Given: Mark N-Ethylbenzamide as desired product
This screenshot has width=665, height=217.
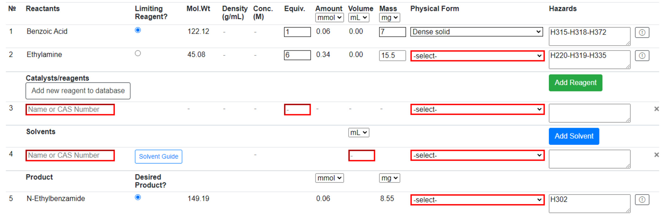Looking at the screenshot, I should 138,197.
